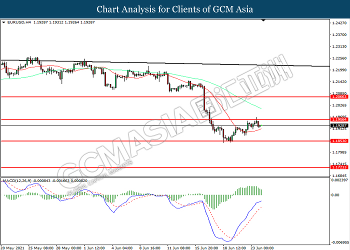Screen dimensions: 350x250
Task: Click the chart shift triangle marker on top edge
Action: pos(263,20)
